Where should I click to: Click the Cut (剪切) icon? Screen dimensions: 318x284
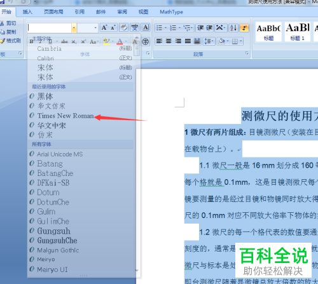point(3,23)
